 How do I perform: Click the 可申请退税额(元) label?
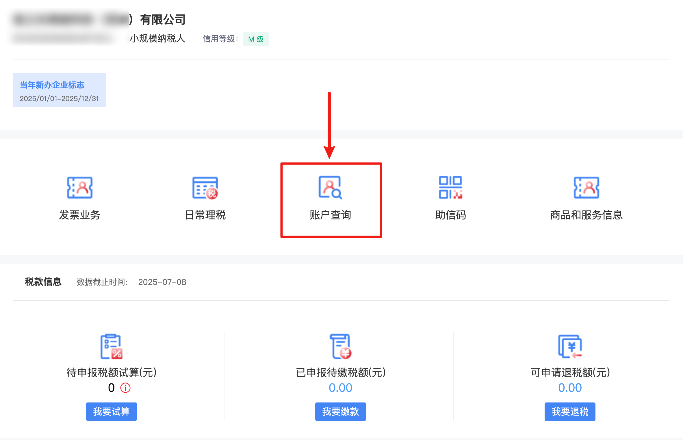570,372
